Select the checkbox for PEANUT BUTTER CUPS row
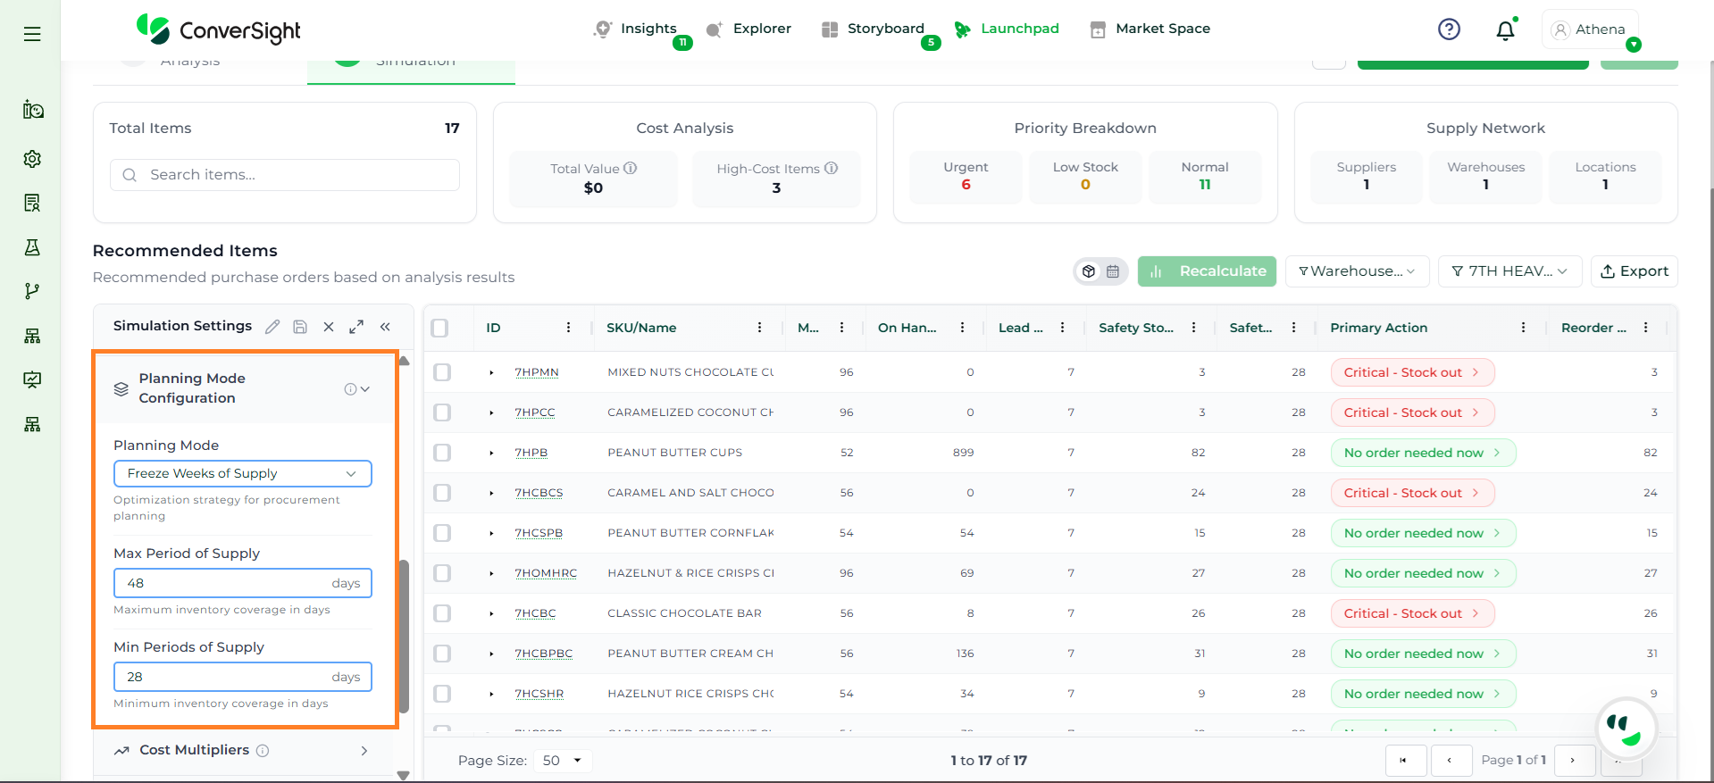Image resolution: width=1714 pixels, height=783 pixels. 442,453
